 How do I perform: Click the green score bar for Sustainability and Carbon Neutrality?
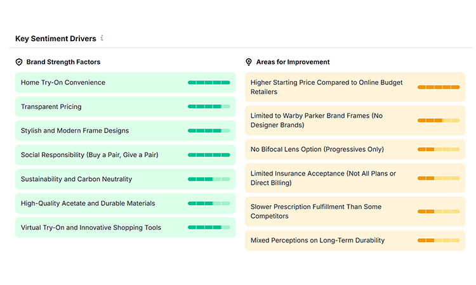point(209,179)
